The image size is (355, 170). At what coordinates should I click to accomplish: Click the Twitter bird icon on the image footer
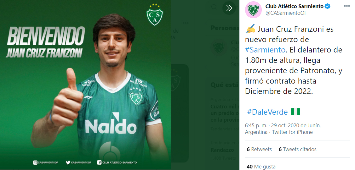68,162
